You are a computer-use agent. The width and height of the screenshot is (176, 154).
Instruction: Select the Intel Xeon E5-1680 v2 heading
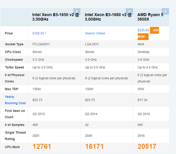coord(108,17)
